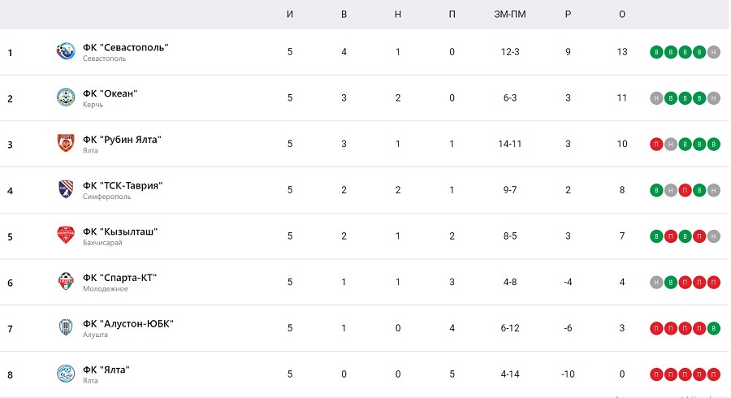Click the И games played column header
This screenshot has height=398, width=731.
click(x=290, y=15)
